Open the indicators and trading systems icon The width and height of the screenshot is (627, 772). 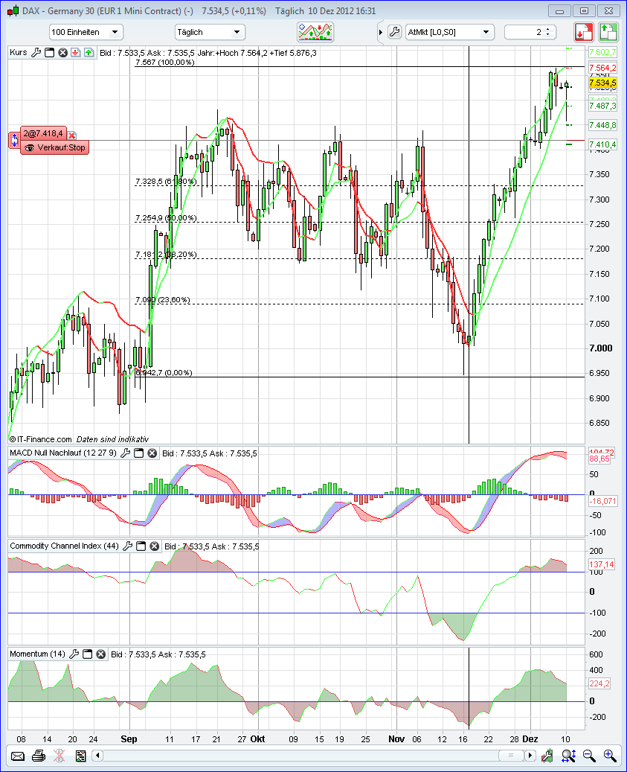pos(315,32)
